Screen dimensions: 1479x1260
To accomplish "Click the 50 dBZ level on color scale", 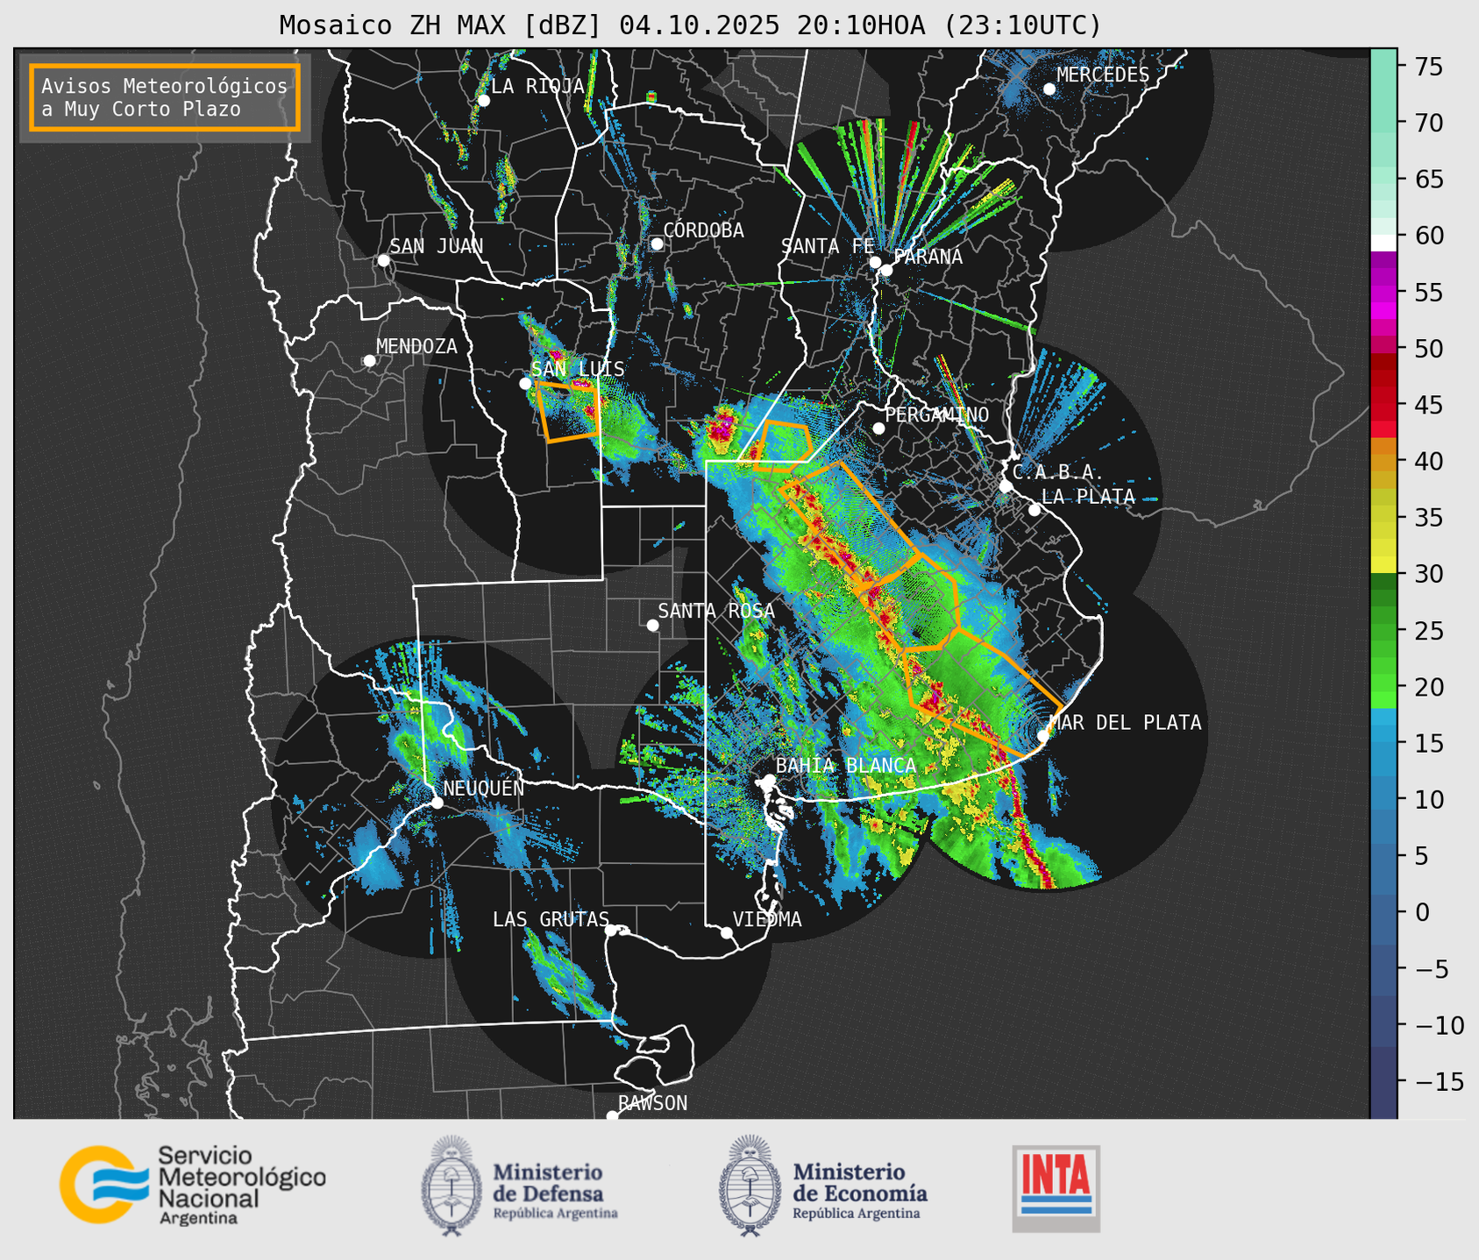I will pyautogui.click(x=1383, y=349).
